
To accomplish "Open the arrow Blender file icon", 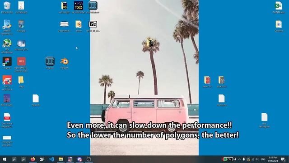I will (x=79, y=24).
